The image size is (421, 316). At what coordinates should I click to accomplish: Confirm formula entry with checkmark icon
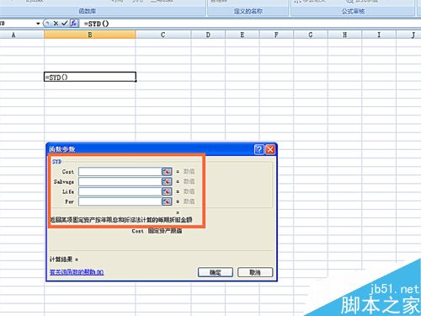point(65,24)
